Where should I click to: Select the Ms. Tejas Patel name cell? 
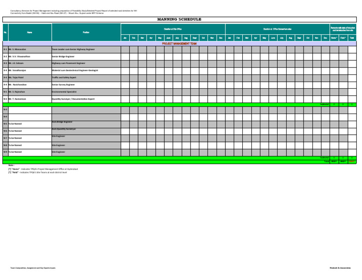tap(30, 77)
